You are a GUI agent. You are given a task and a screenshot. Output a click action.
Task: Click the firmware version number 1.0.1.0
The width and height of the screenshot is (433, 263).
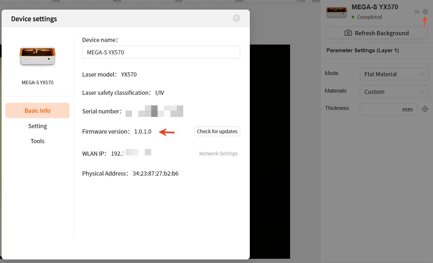143,131
